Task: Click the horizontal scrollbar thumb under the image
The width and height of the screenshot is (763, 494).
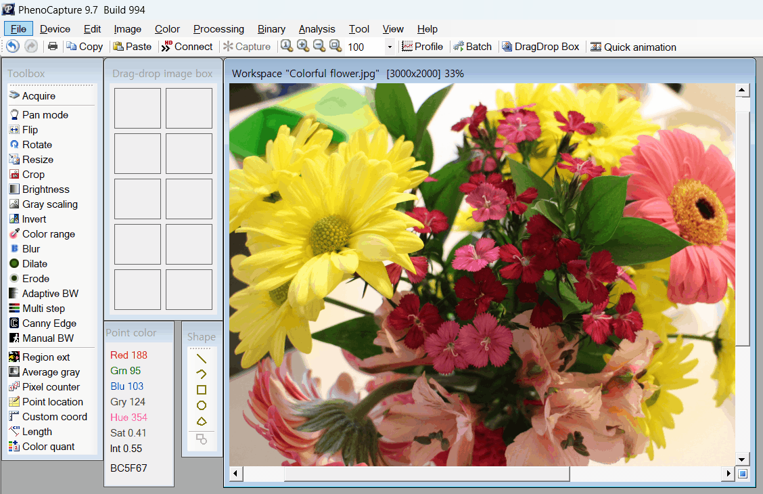Action: [x=426, y=474]
